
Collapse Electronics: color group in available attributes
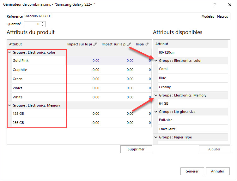[x=156, y=61]
